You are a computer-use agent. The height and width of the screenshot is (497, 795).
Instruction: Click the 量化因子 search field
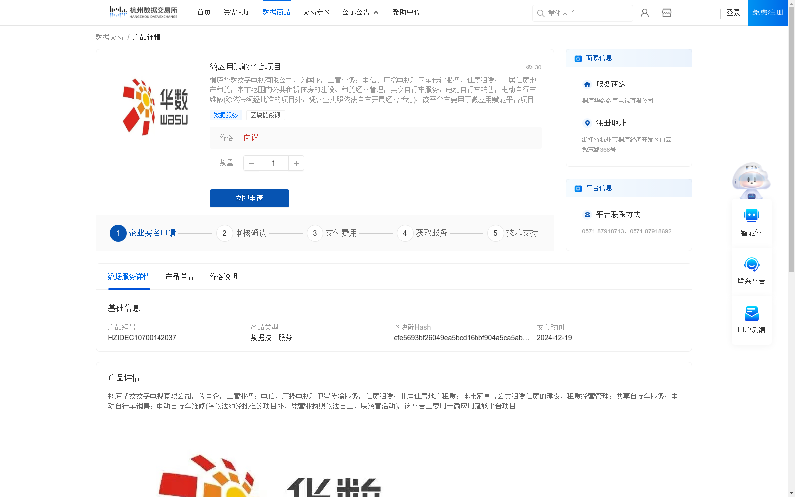[x=582, y=13]
